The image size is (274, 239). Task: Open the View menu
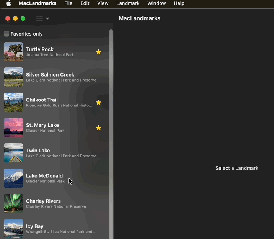tap(103, 3)
